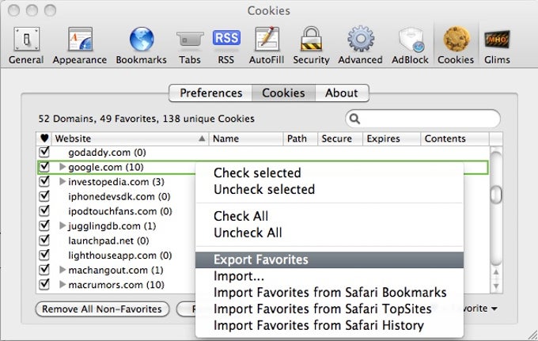
Task: Open the RSS preferences pane
Action: pyautogui.click(x=225, y=44)
